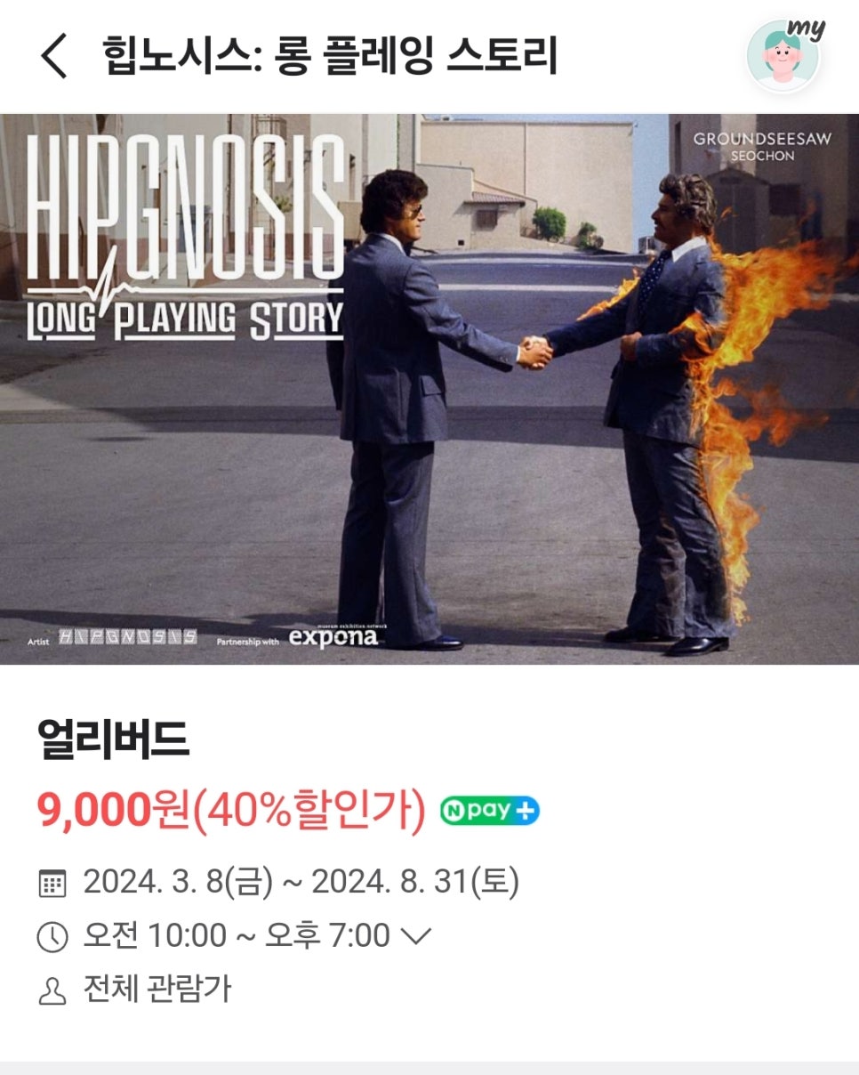Tap the clock icon beside opening hours

pos(52,937)
